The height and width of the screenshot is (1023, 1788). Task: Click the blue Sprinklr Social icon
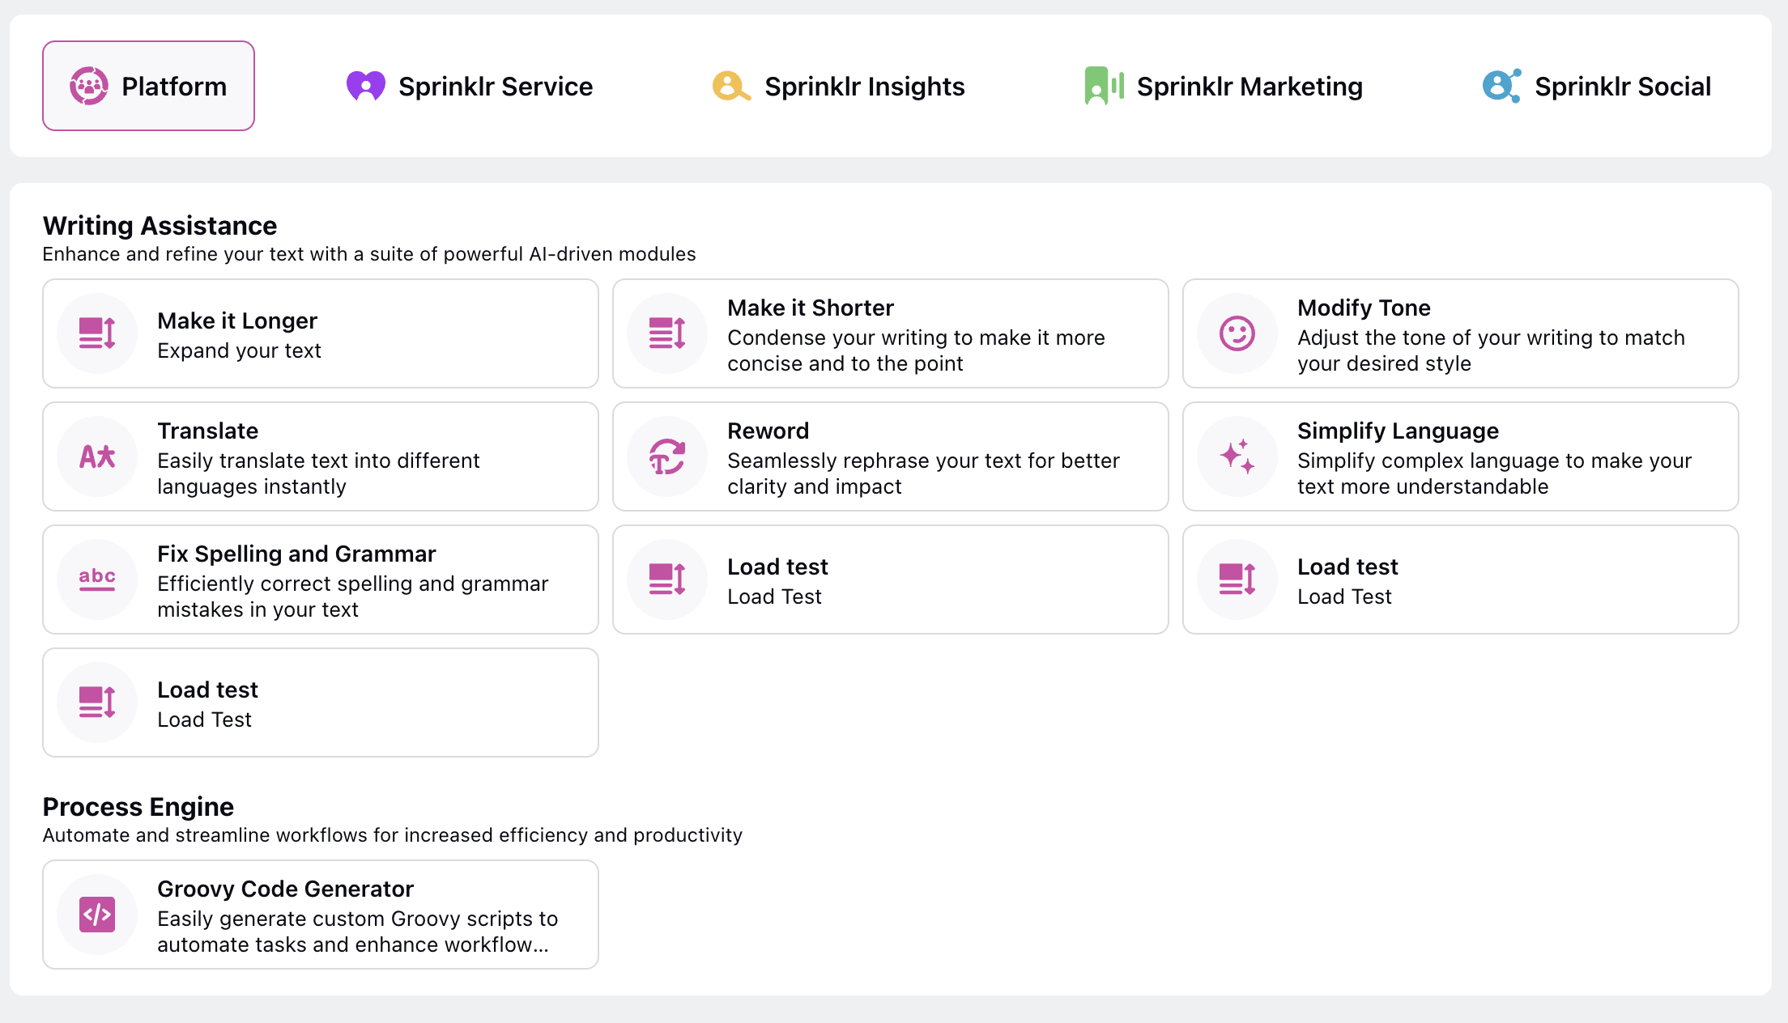(x=1501, y=86)
